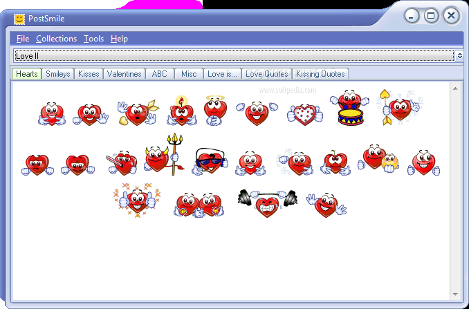Image resolution: width=469 pixels, height=309 pixels.
Task: Pick the heart with candle flame smiley
Action: point(181,111)
